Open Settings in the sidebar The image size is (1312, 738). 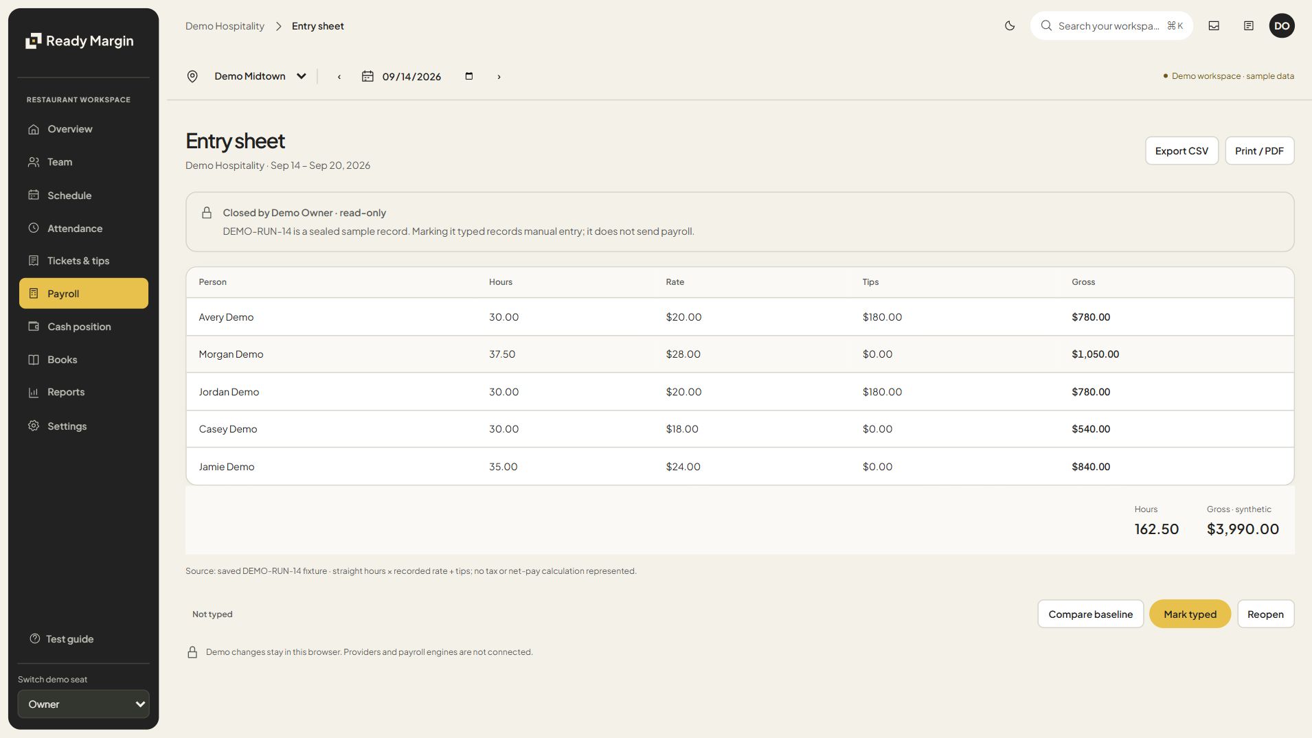point(84,426)
